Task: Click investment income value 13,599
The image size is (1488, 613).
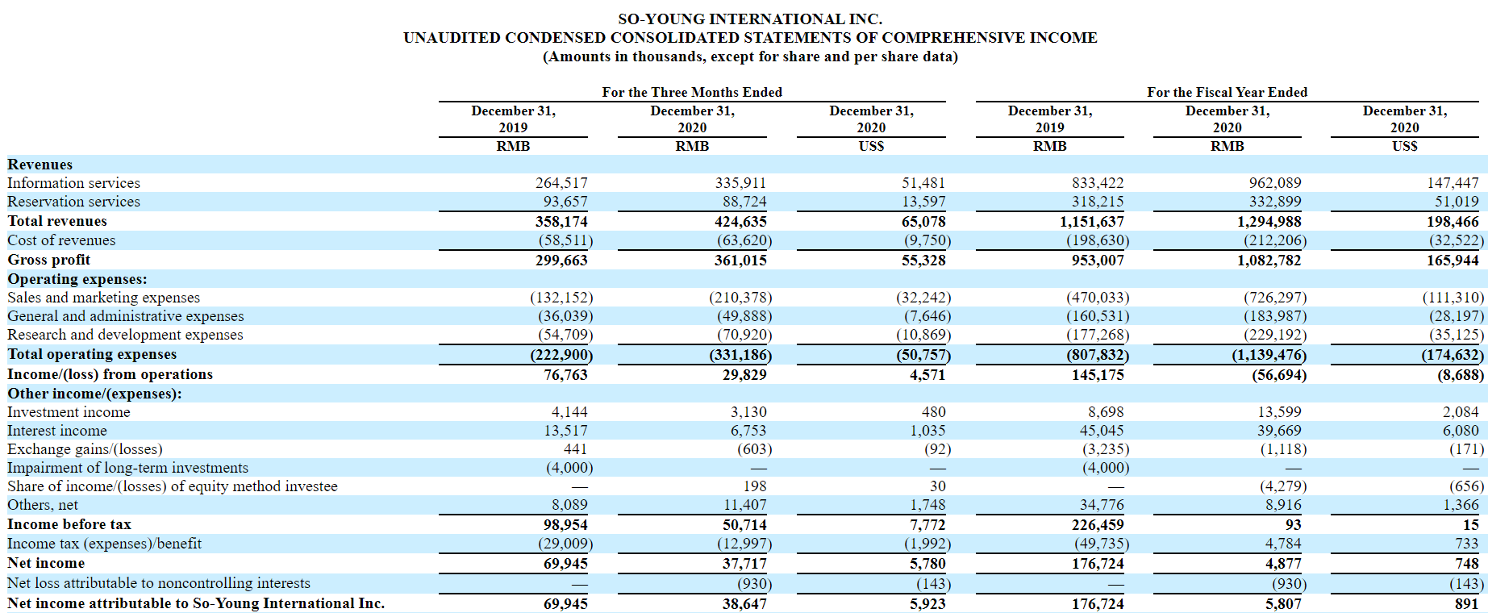Action: 1279,412
